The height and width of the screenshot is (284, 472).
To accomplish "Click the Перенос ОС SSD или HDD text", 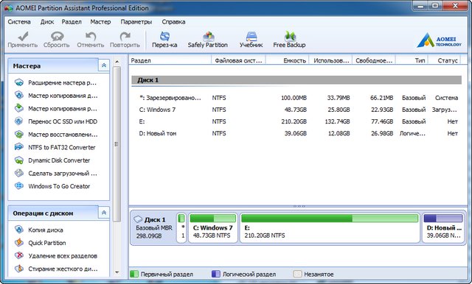I will click(x=63, y=121).
